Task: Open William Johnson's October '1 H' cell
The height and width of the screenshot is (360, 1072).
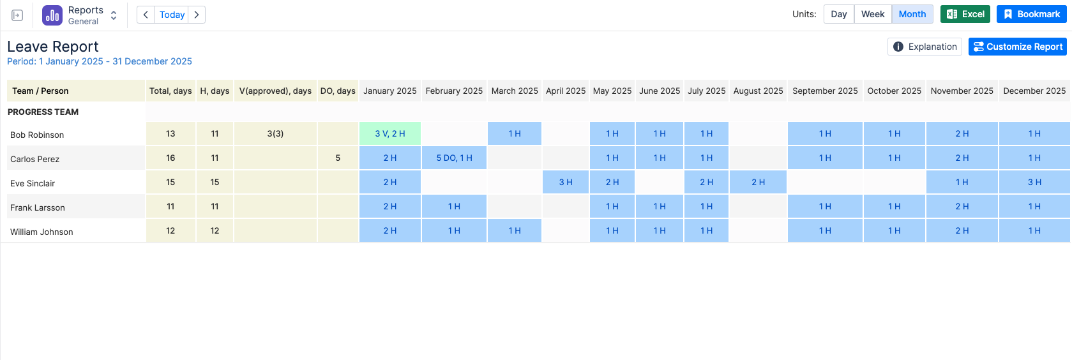Action: pyautogui.click(x=895, y=230)
